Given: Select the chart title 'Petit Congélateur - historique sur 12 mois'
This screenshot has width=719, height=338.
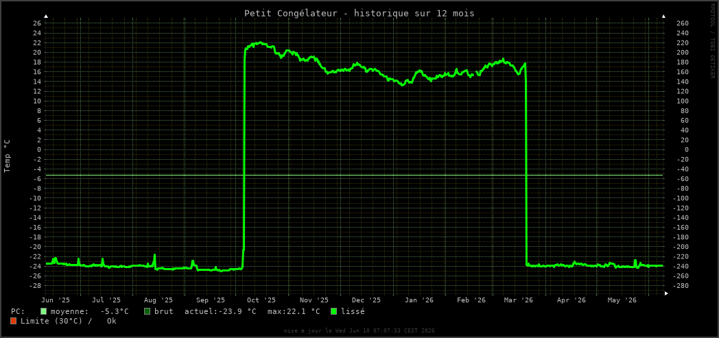Looking at the screenshot, I should [359, 13].
